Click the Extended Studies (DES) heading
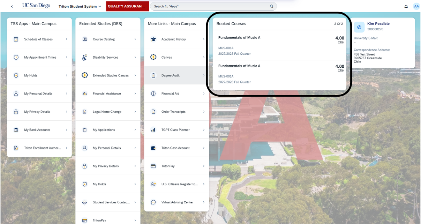Viewport: 421px width, 224px height. coord(101,24)
